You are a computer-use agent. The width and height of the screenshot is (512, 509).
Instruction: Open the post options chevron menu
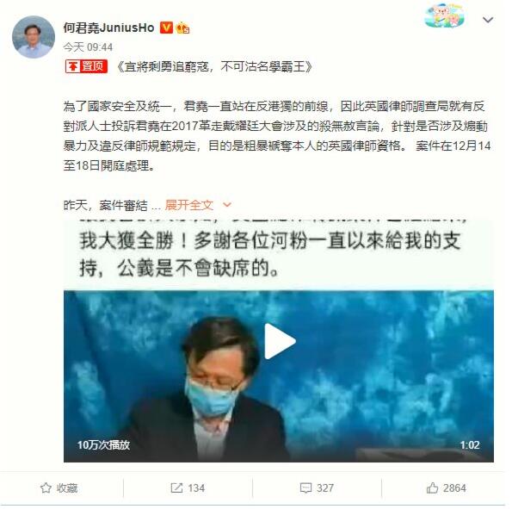(x=488, y=20)
